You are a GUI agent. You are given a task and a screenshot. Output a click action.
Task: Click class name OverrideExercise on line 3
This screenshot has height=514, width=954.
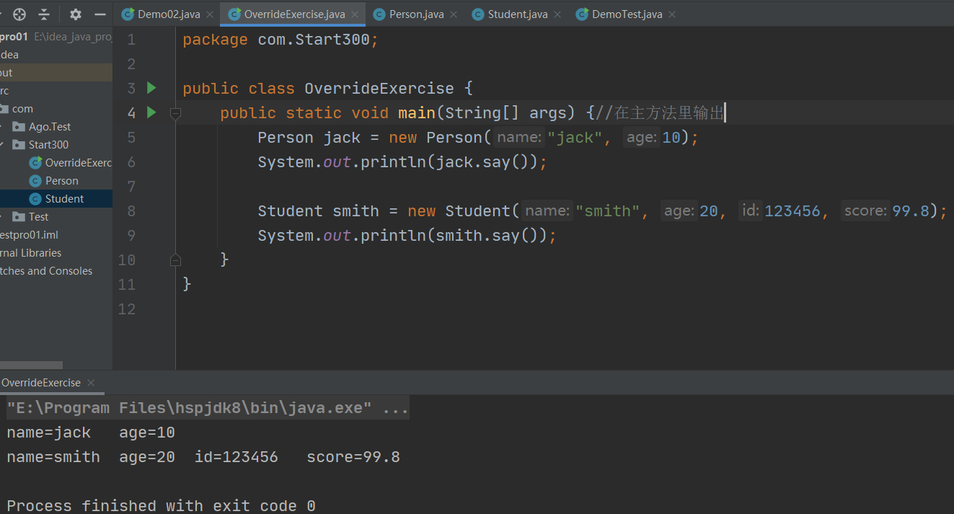click(379, 89)
